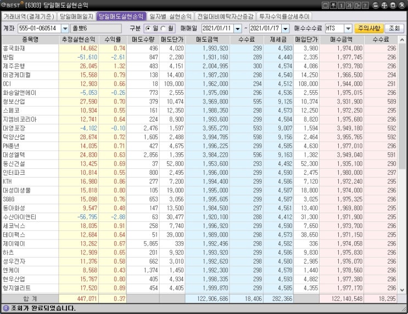Click the 매도수량 column header

143,40
